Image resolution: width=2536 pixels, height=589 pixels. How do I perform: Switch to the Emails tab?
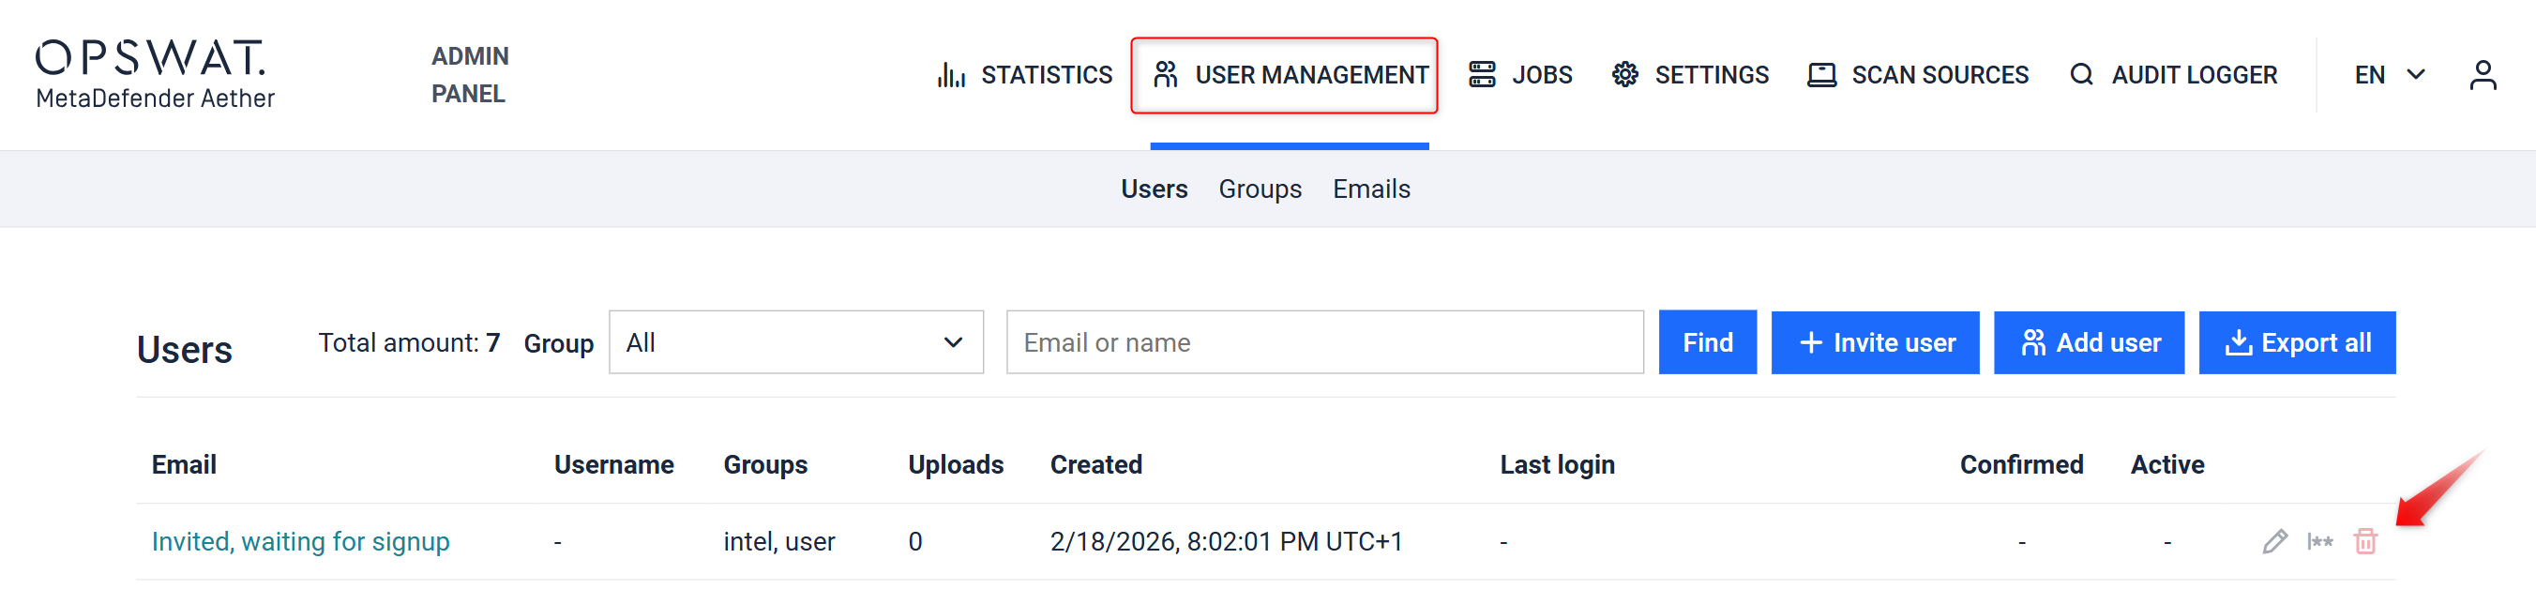tap(1370, 189)
